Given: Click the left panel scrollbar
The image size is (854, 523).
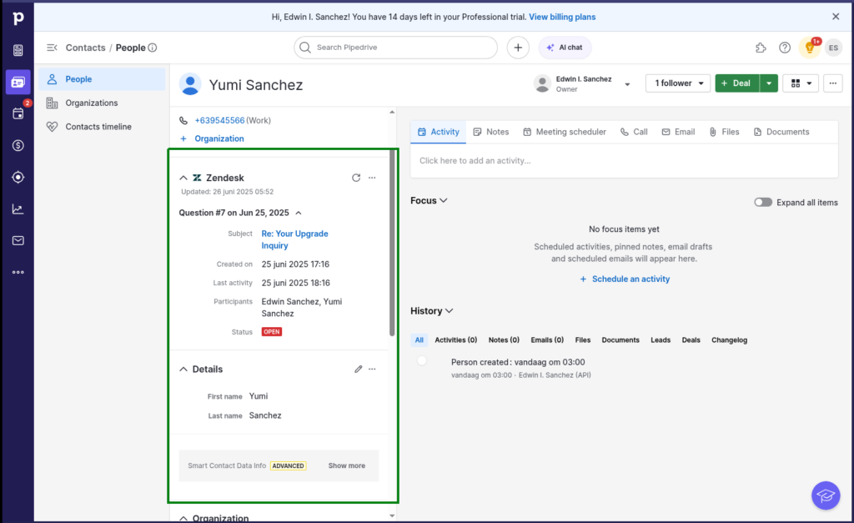Looking at the screenshot, I should (392, 244).
